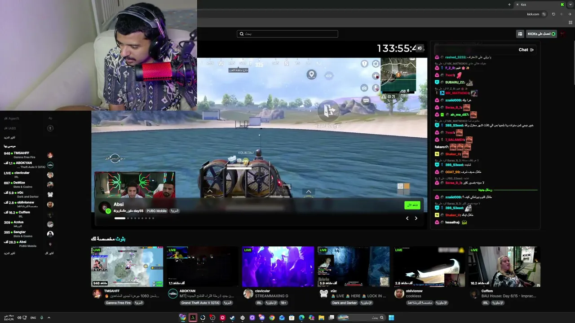Click TMSAHFF avatar in the sidebar
The height and width of the screenshot is (323, 575).
pyautogui.click(x=50, y=155)
